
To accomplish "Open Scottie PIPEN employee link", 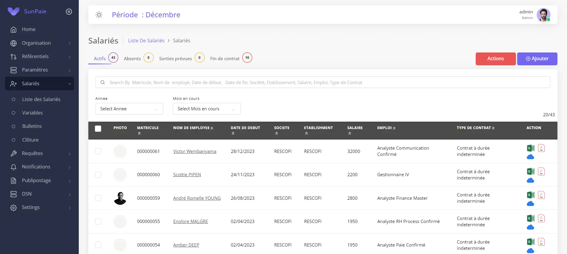I will 187,175.
